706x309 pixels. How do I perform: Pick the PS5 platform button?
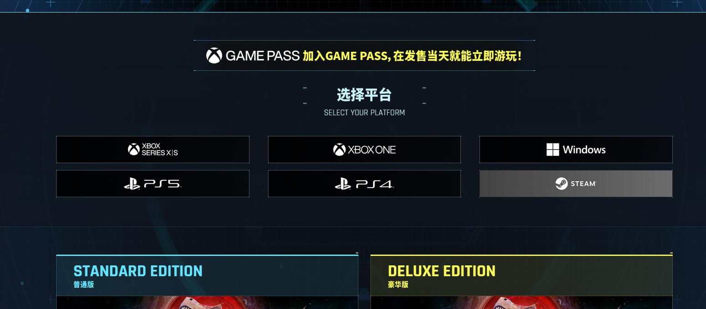point(152,184)
